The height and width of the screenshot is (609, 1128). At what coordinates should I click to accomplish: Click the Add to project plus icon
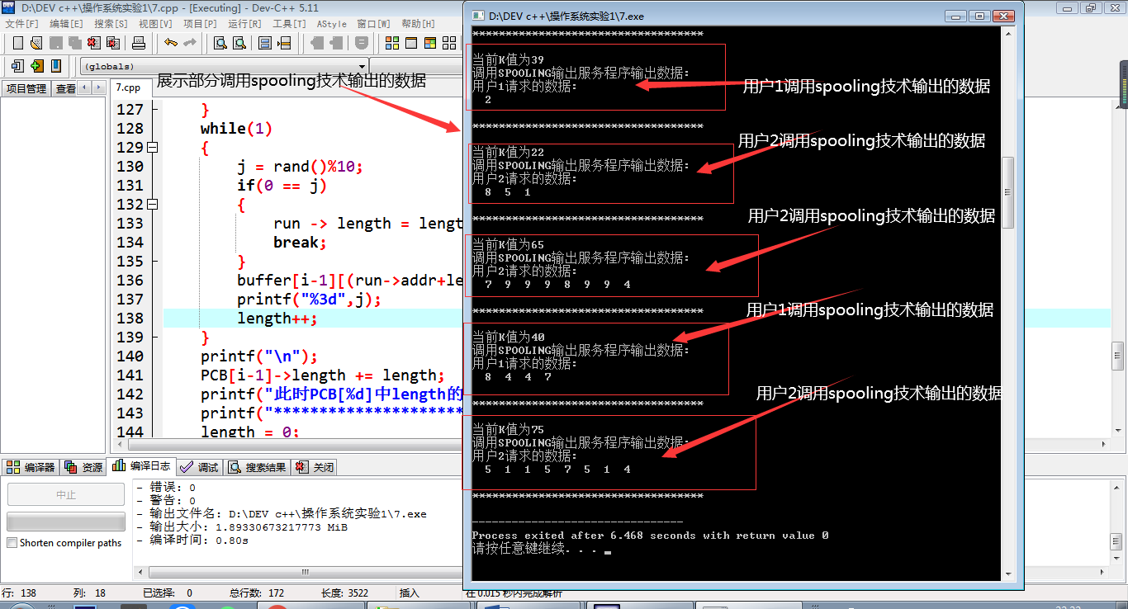pyautogui.click(x=36, y=66)
